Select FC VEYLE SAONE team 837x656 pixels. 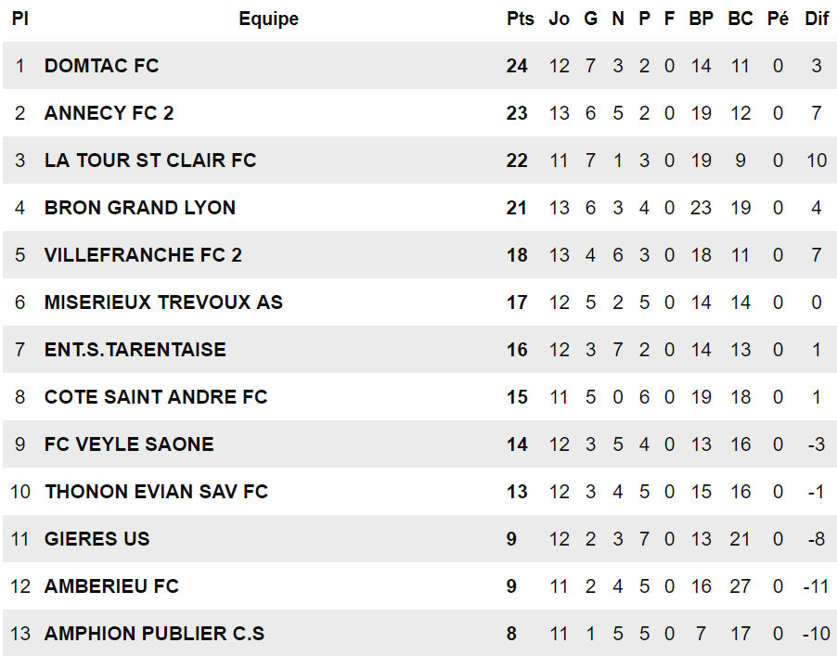(129, 444)
